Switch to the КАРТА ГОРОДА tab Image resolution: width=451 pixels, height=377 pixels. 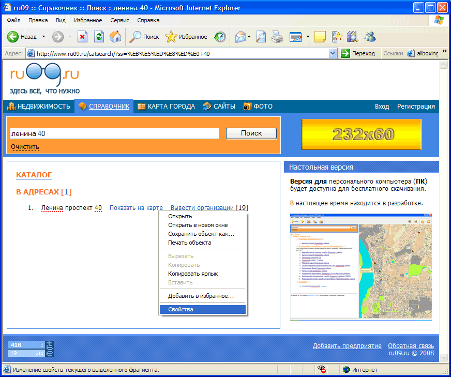(166, 107)
